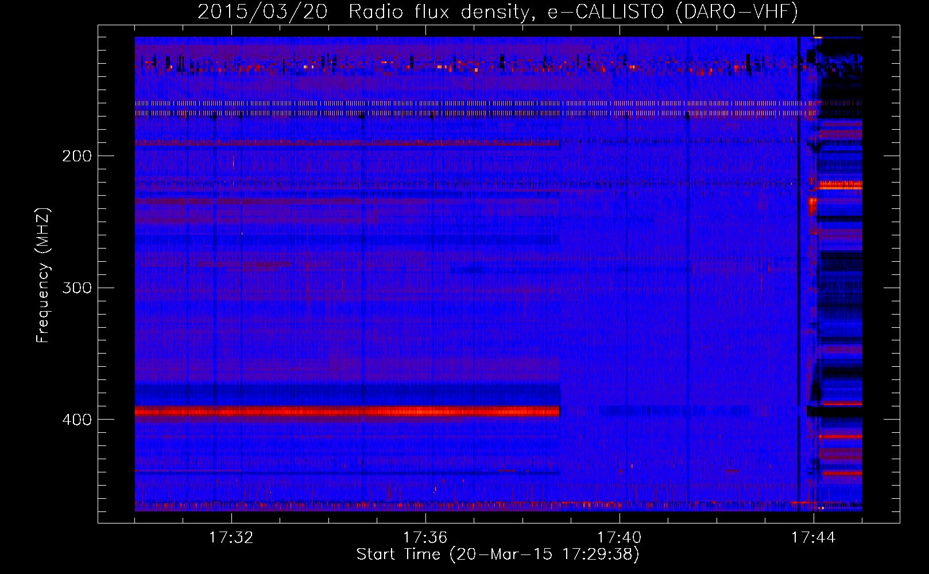Screen dimensions: 929x574
Task: Click the bright red emission band near 400 MHz
Action: [347, 411]
